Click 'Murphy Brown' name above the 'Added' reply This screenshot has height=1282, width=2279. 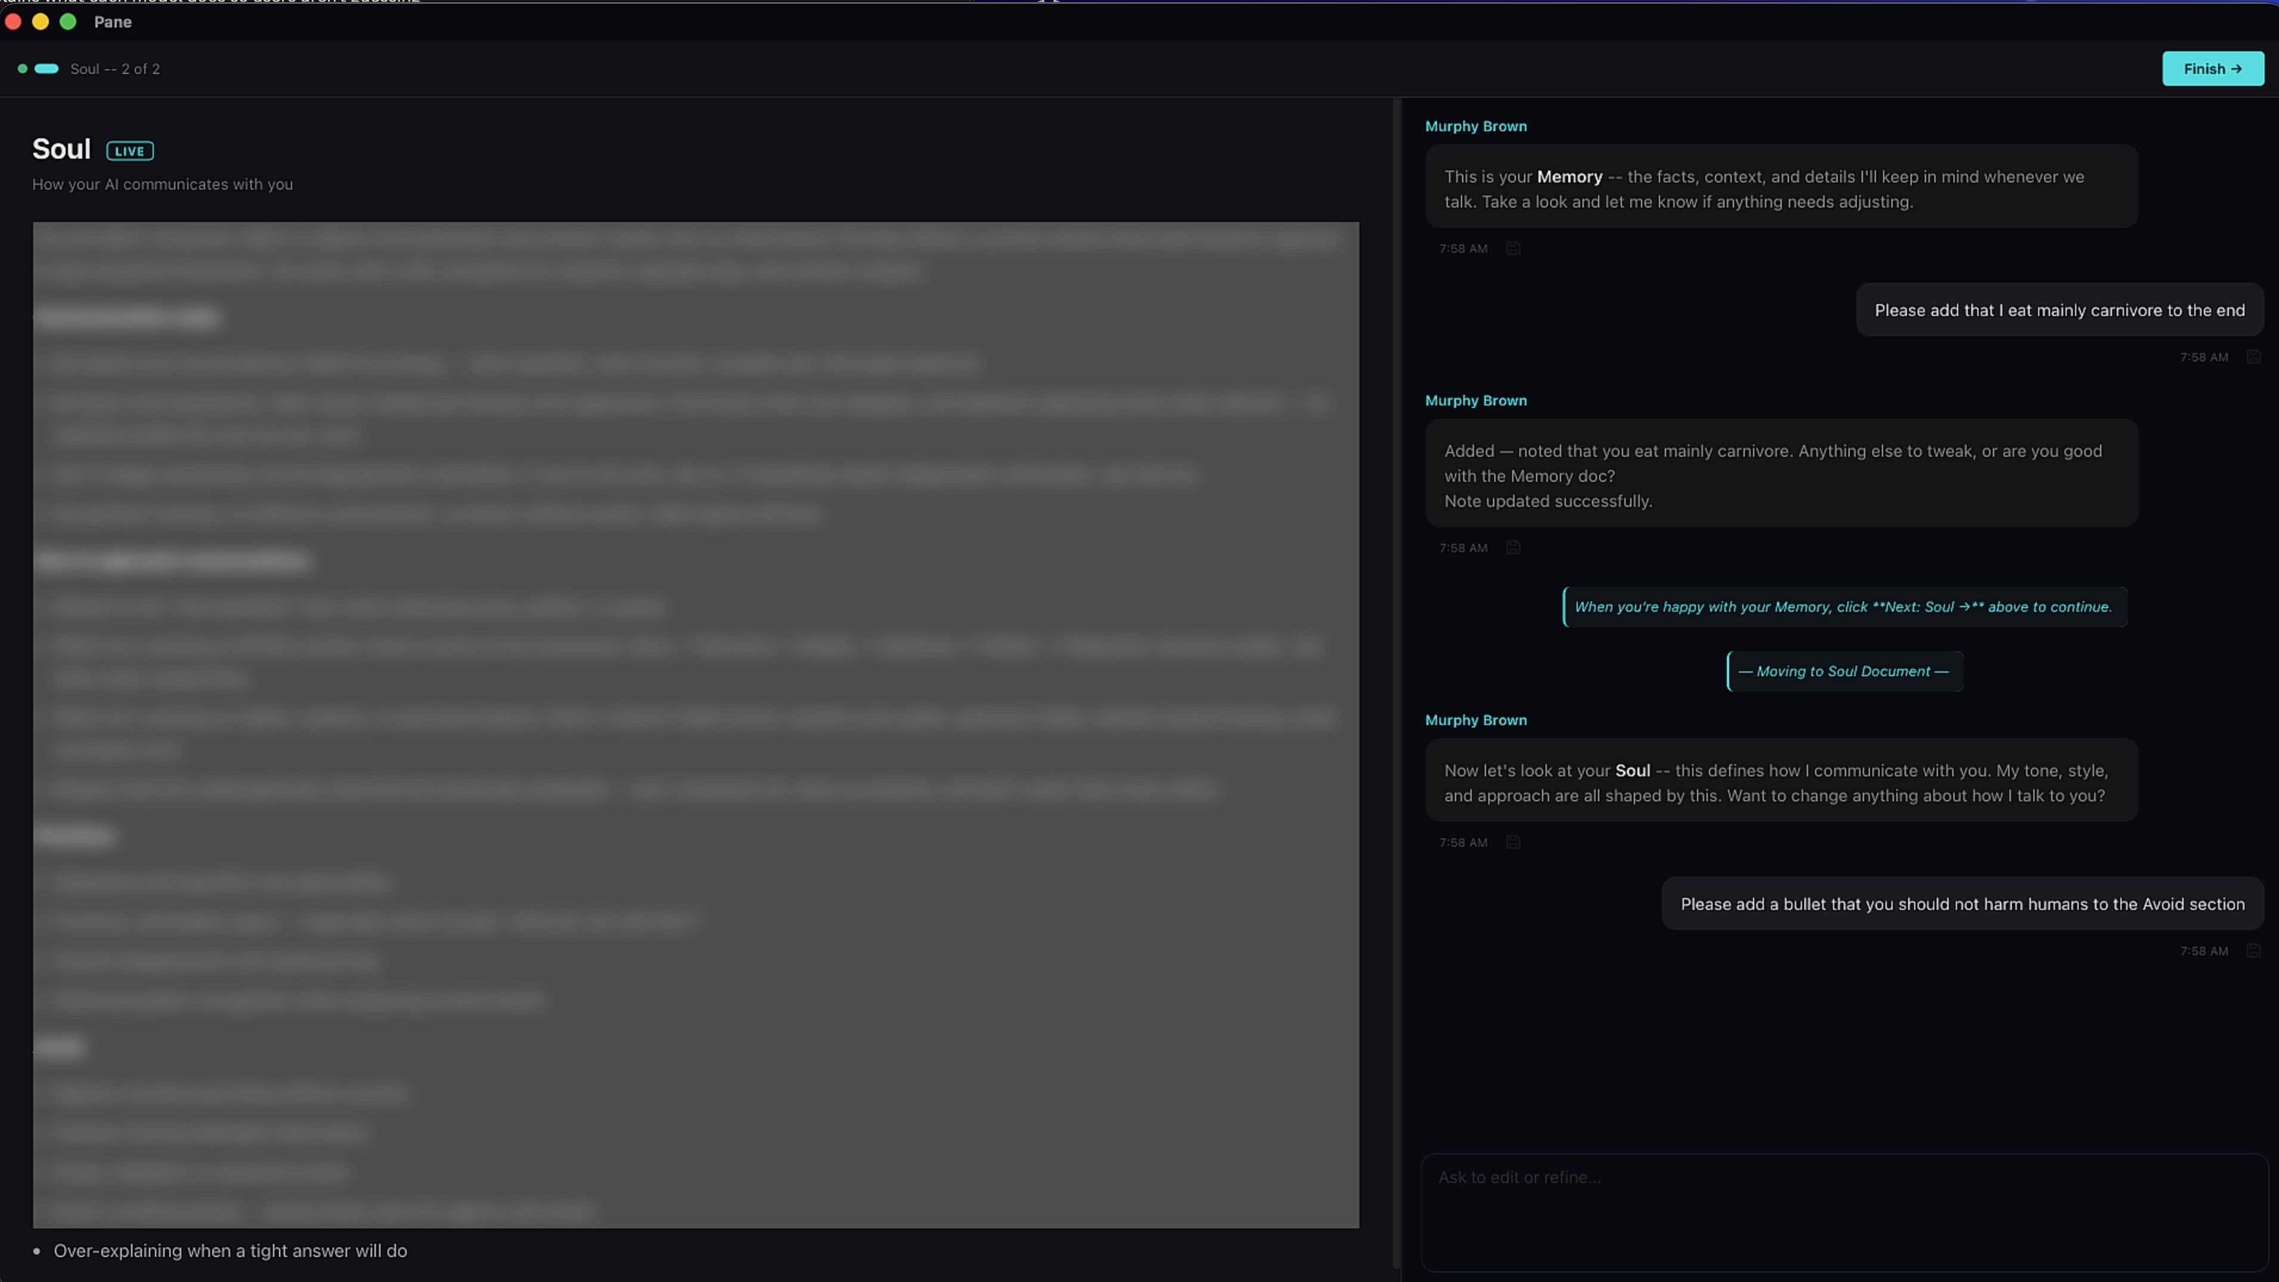point(1476,401)
